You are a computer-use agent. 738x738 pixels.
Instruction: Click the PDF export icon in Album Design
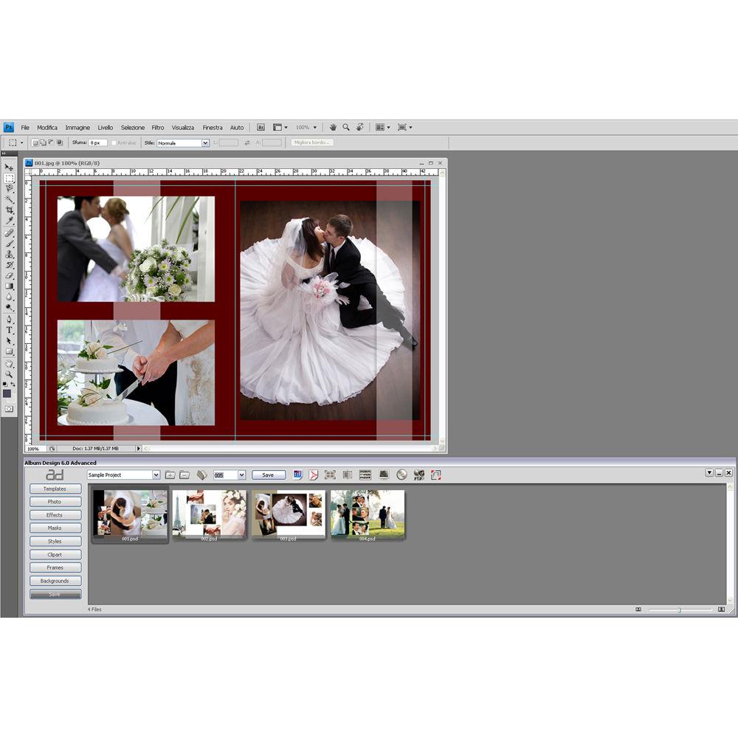click(x=314, y=475)
